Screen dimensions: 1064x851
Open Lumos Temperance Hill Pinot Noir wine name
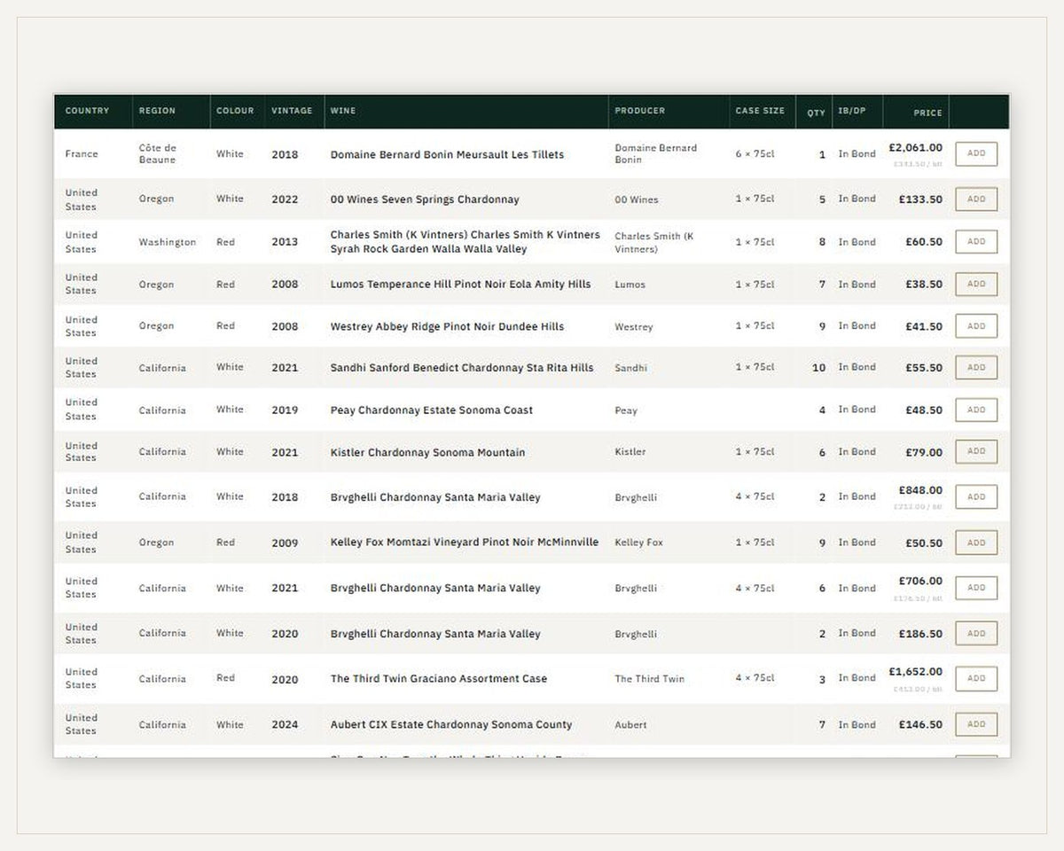(x=460, y=285)
